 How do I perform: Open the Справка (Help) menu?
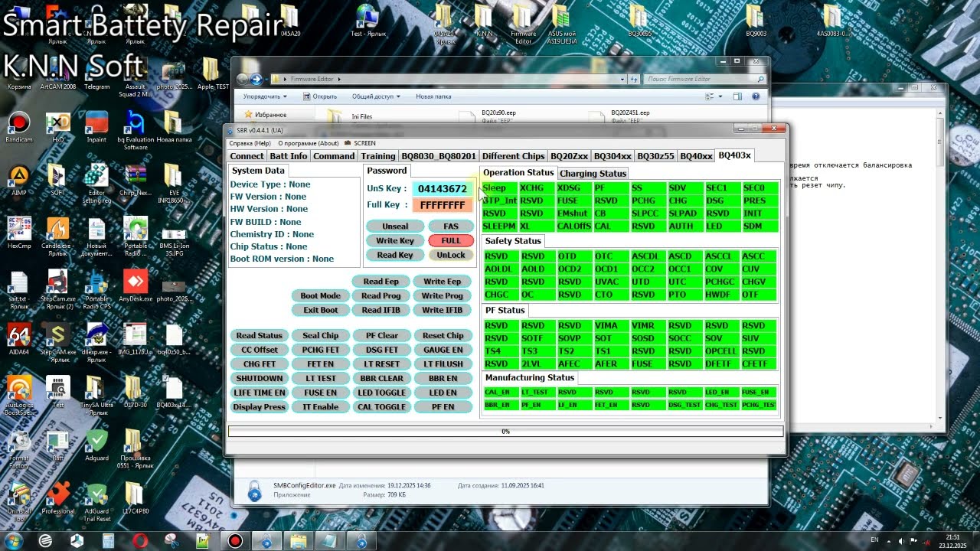click(x=250, y=143)
